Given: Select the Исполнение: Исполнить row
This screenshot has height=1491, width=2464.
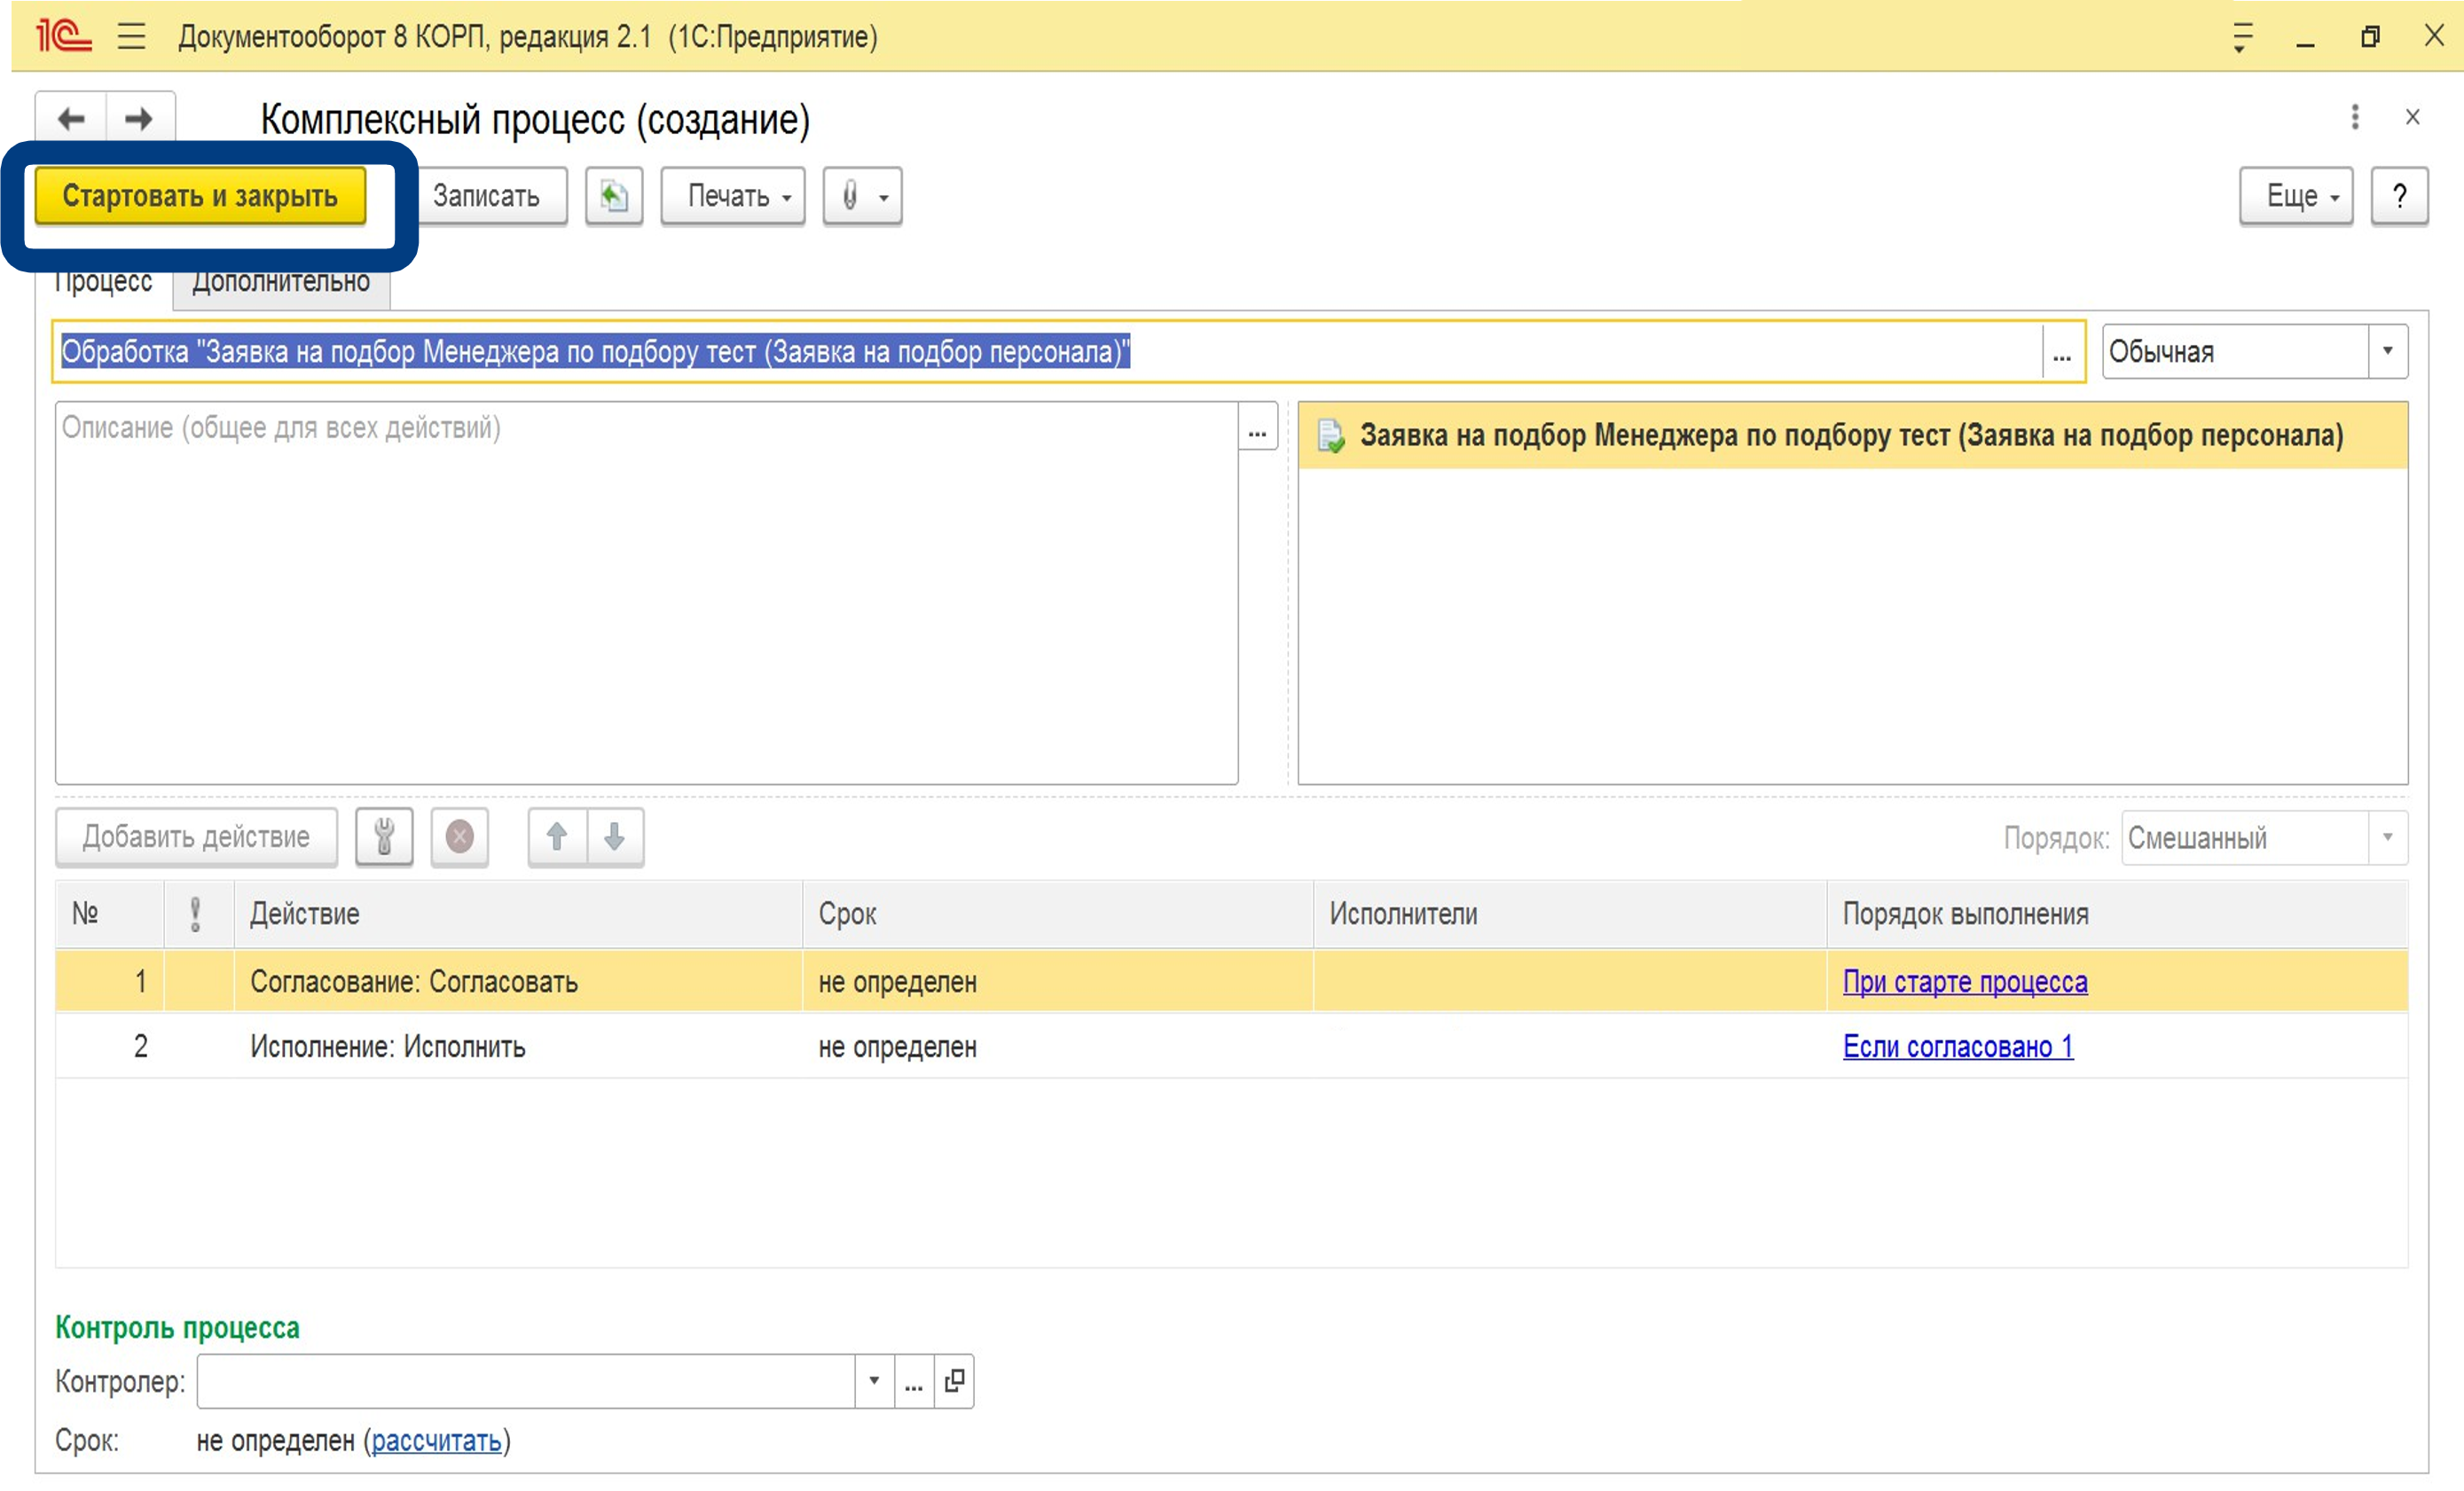Looking at the screenshot, I should 1231,1047.
